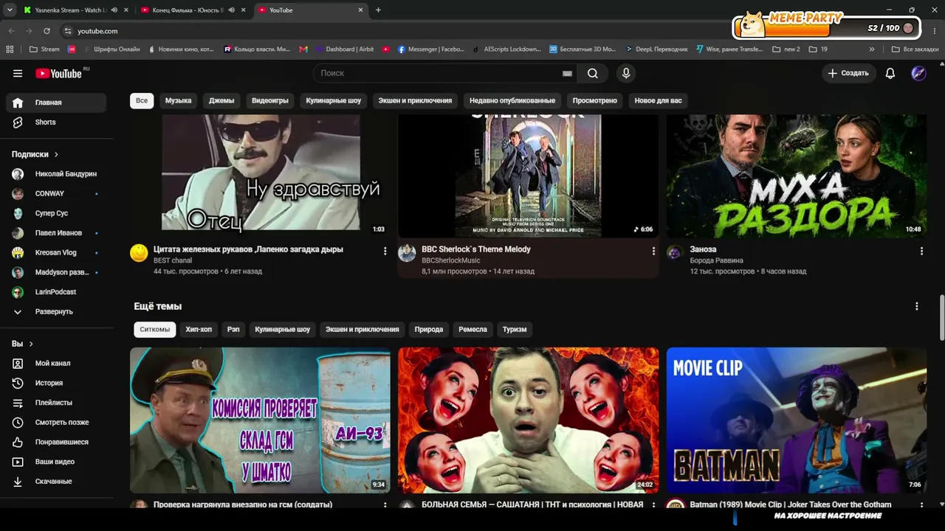945x531 pixels.
Task: Click the Создать button
Action: coord(848,73)
